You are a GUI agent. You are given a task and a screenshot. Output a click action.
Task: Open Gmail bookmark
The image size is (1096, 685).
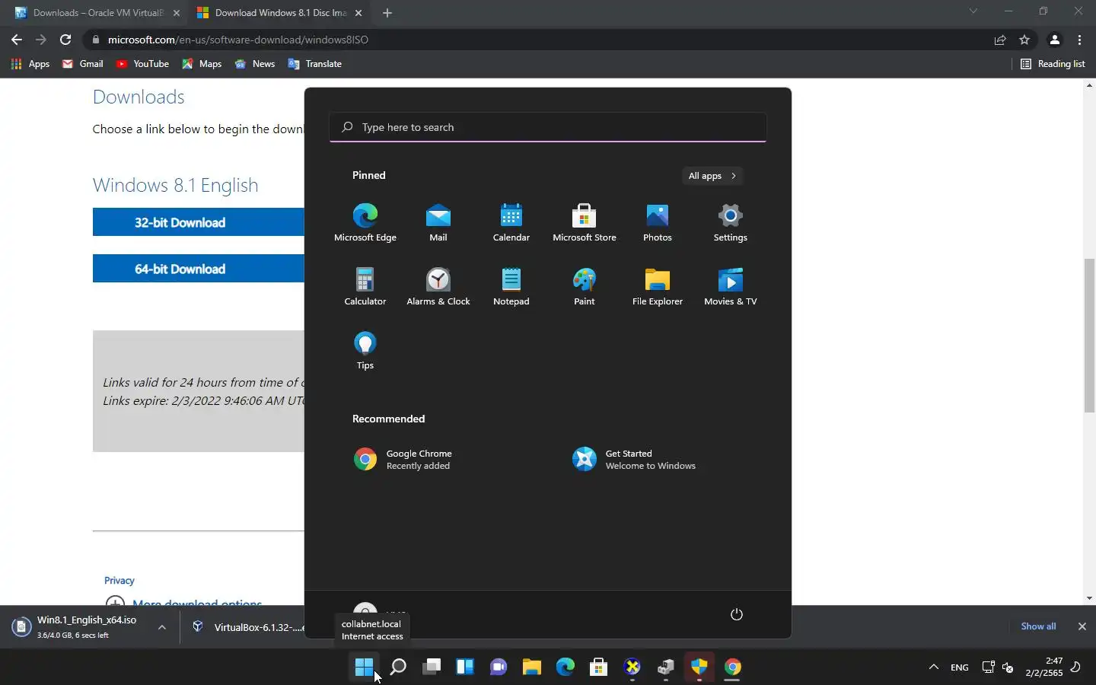tap(83, 64)
